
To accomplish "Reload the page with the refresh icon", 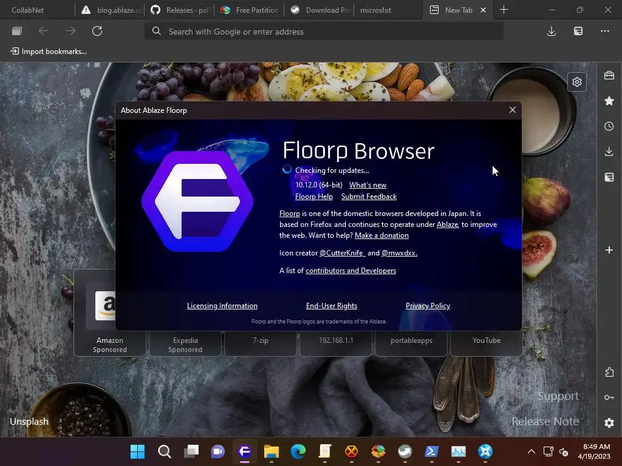I will (x=97, y=31).
